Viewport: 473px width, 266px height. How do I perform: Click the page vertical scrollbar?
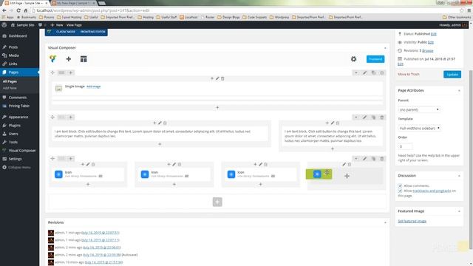tap(471, 160)
